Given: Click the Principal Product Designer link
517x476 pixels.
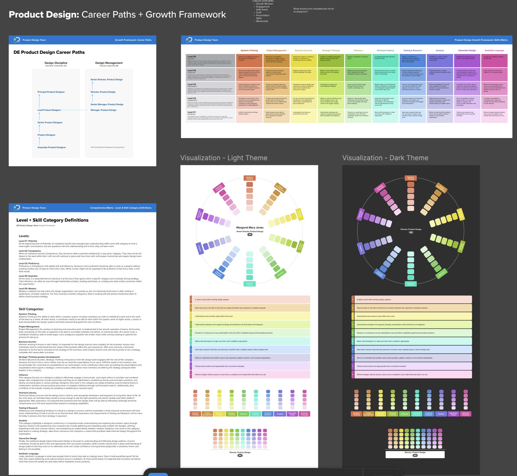Looking at the screenshot, I should click(51, 92).
